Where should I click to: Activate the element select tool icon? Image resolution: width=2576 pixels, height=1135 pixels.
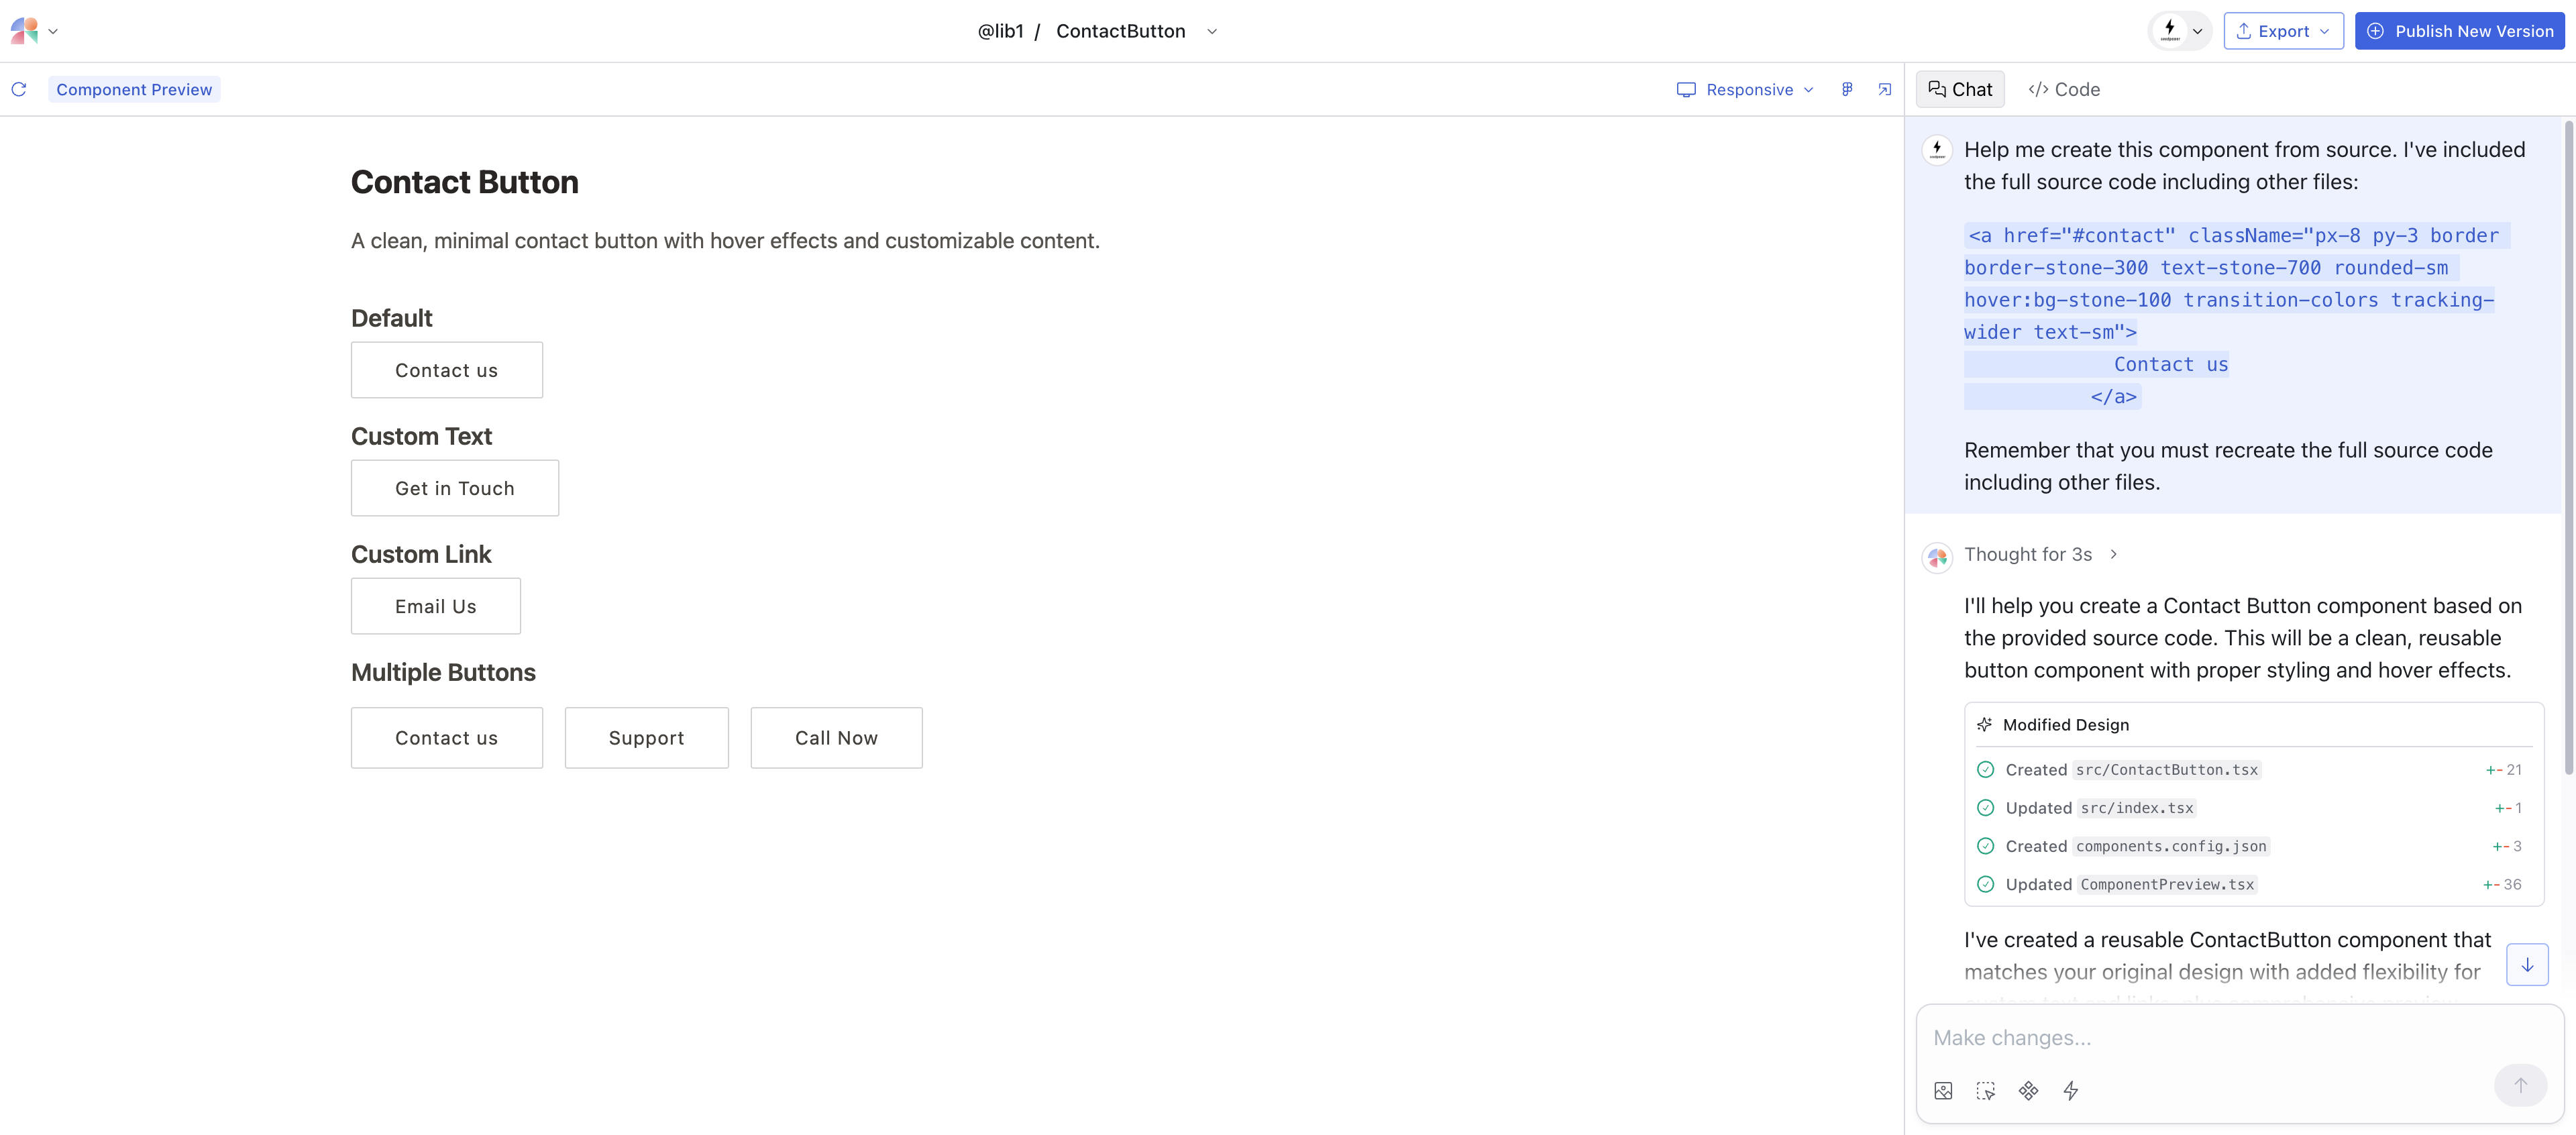click(x=1986, y=1091)
